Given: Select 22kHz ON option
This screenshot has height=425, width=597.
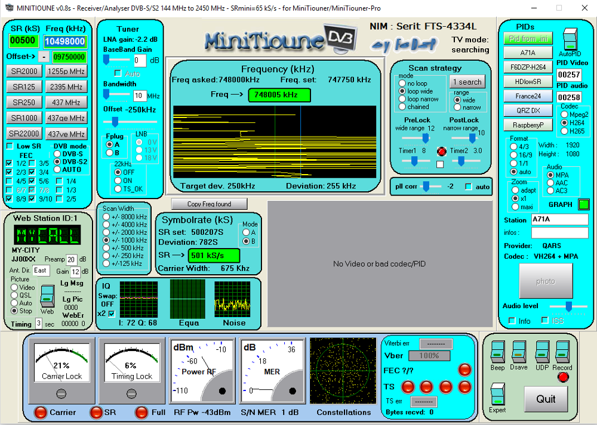Looking at the screenshot, I should (118, 181).
